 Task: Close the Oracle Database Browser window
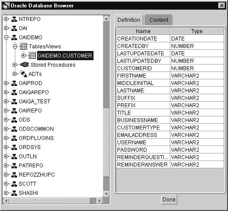tap(222, 6)
